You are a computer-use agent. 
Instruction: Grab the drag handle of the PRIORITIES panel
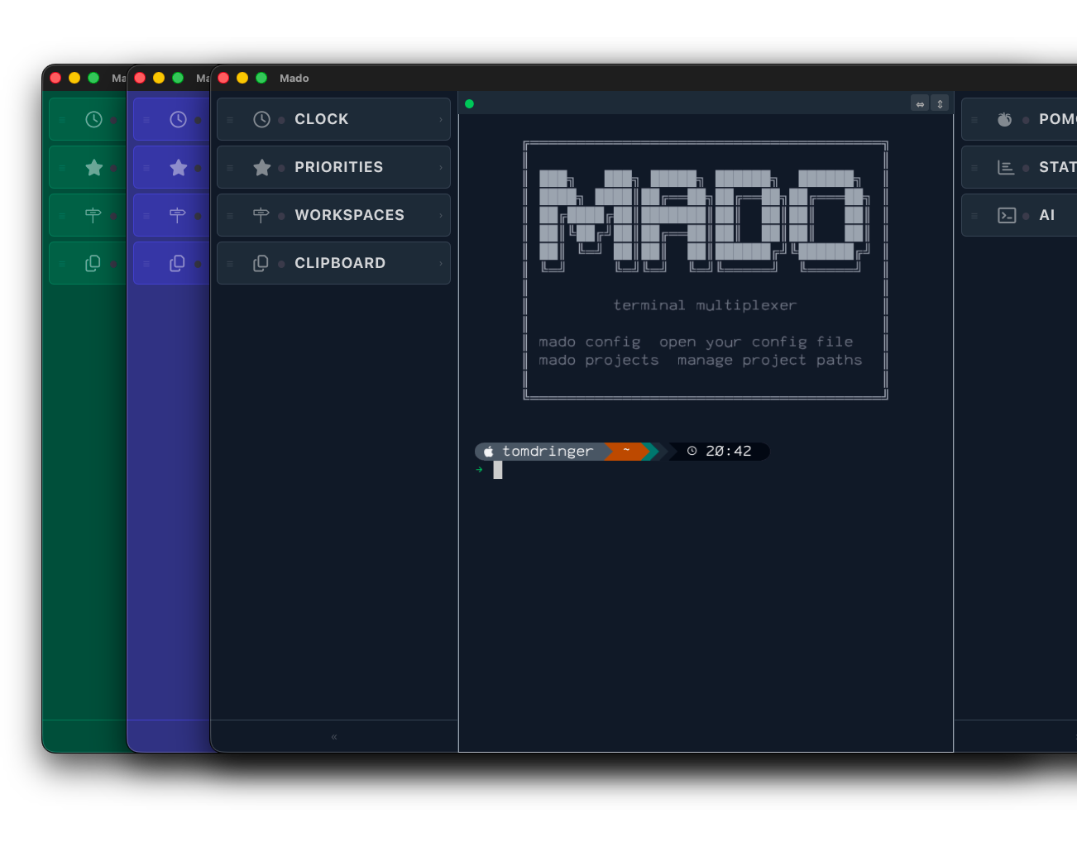230,168
